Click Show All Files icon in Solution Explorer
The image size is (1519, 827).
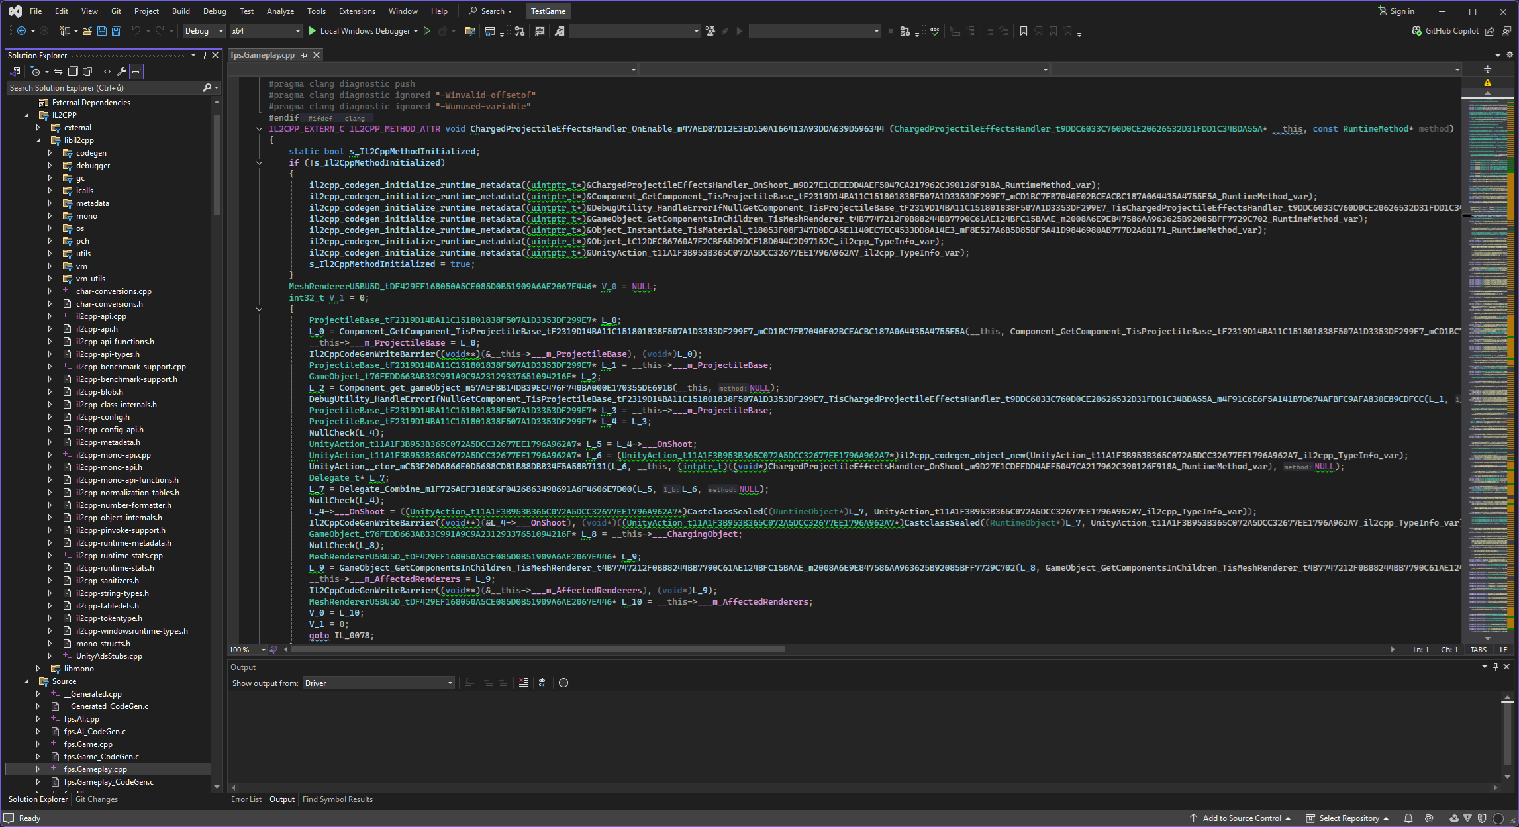pyautogui.click(x=87, y=72)
